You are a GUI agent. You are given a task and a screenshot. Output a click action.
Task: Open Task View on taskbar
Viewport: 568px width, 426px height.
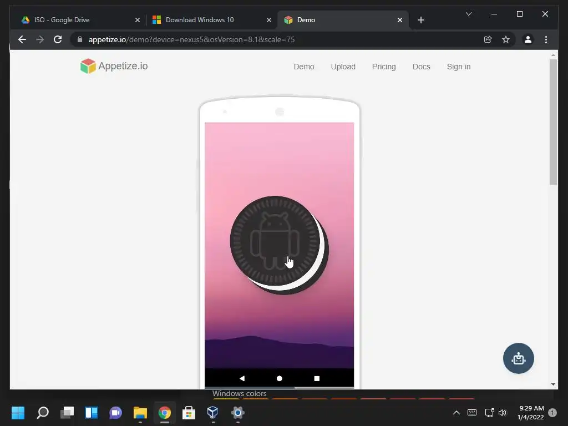pyautogui.click(x=67, y=413)
